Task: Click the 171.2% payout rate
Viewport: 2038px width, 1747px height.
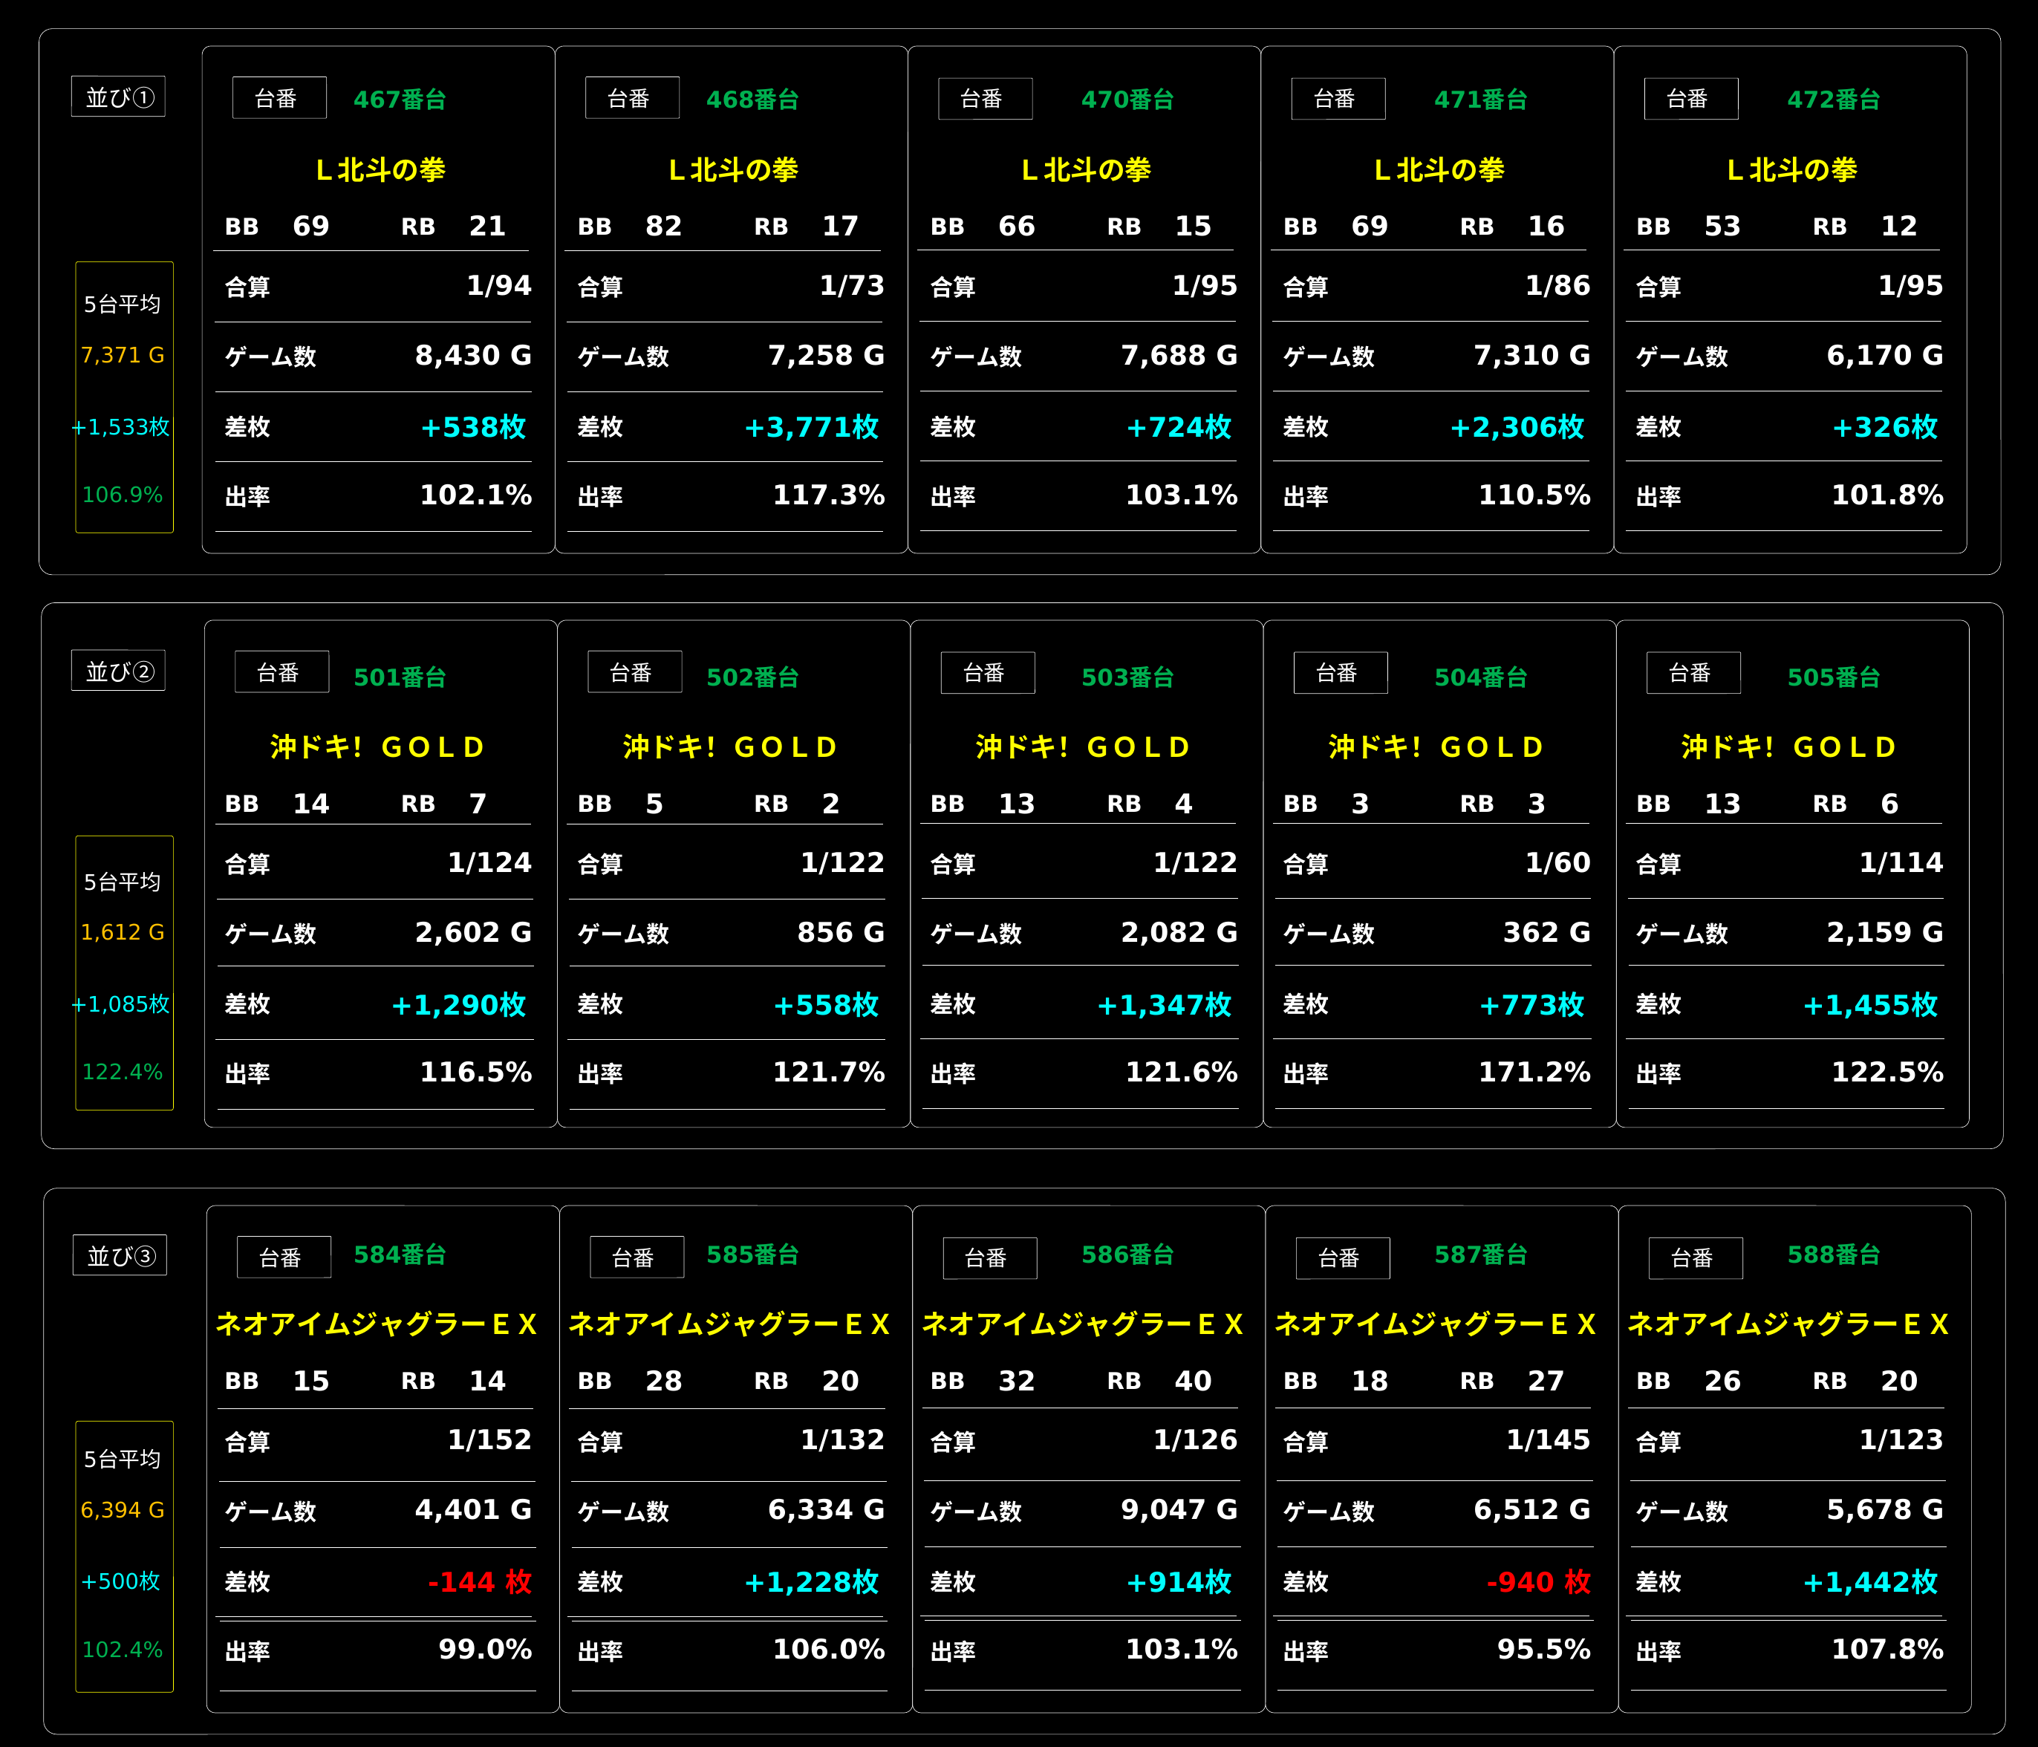Action: click(x=1535, y=1073)
